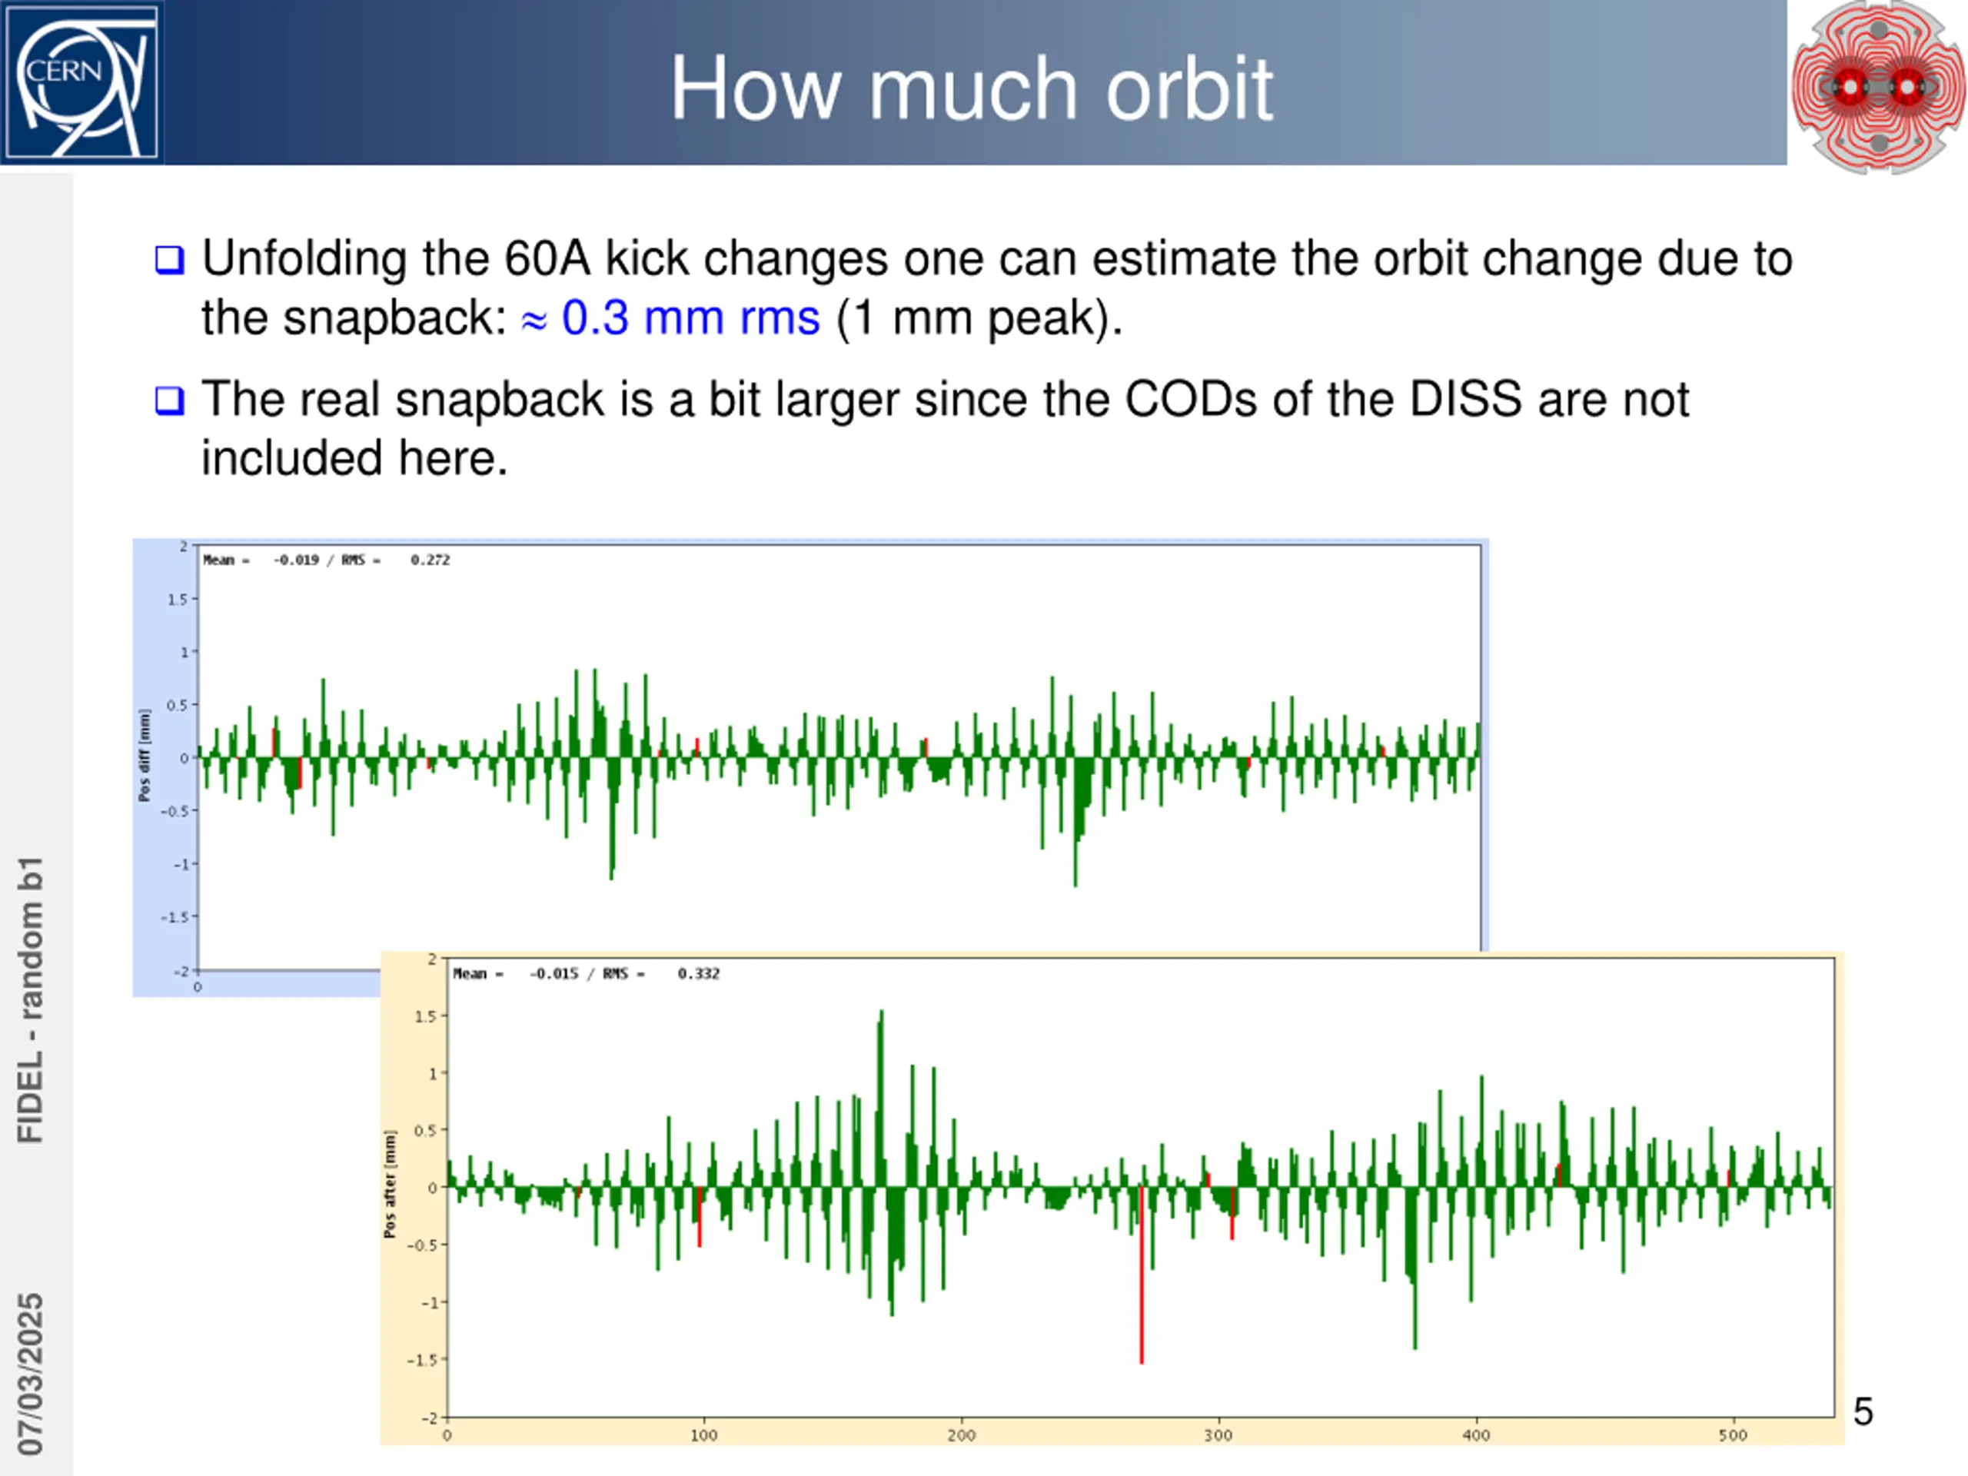Image resolution: width=1968 pixels, height=1476 pixels.
Task: Click the tall red bar in lower chart
Action: tap(1142, 1274)
